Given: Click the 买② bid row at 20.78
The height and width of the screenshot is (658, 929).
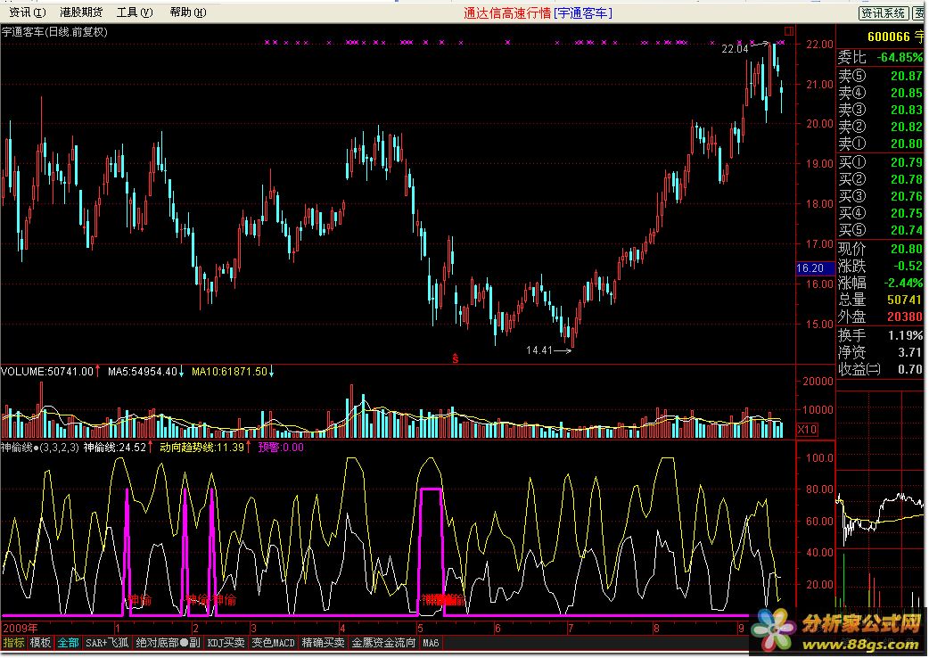Looking at the screenshot, I should click(880, 179).
